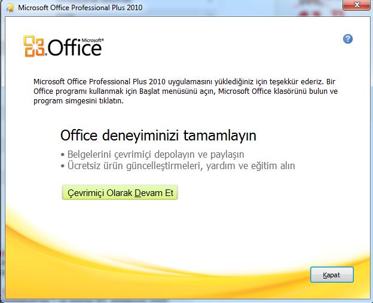Viewport: 373px width, 303px height.
Task: Click the thank-you paragraph starting 'Microsoft Office Professional Plus 2010 uygulamasını'
Action: [x=185, y=91]
